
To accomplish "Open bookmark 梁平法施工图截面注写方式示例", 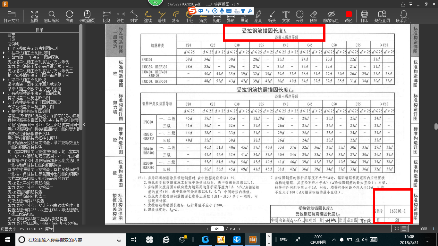I will click(x=35, y=89).
